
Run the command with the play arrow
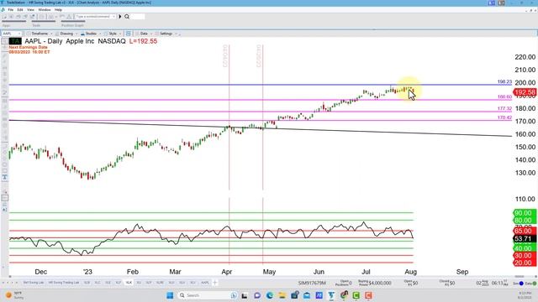click(x=120, y=17)
